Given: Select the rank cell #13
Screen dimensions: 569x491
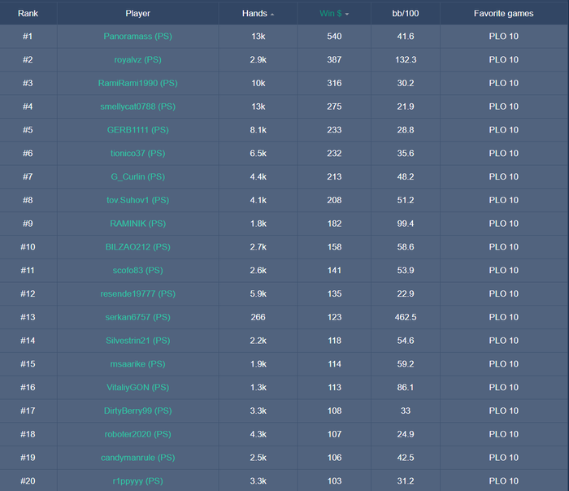Looking at the screenshot, I should [28, 317].
